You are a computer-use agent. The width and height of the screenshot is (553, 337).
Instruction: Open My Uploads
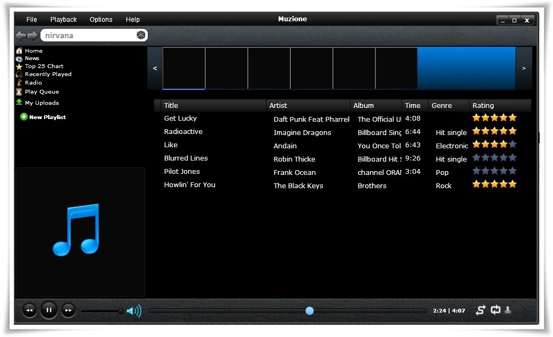click(x=41, y=103)
